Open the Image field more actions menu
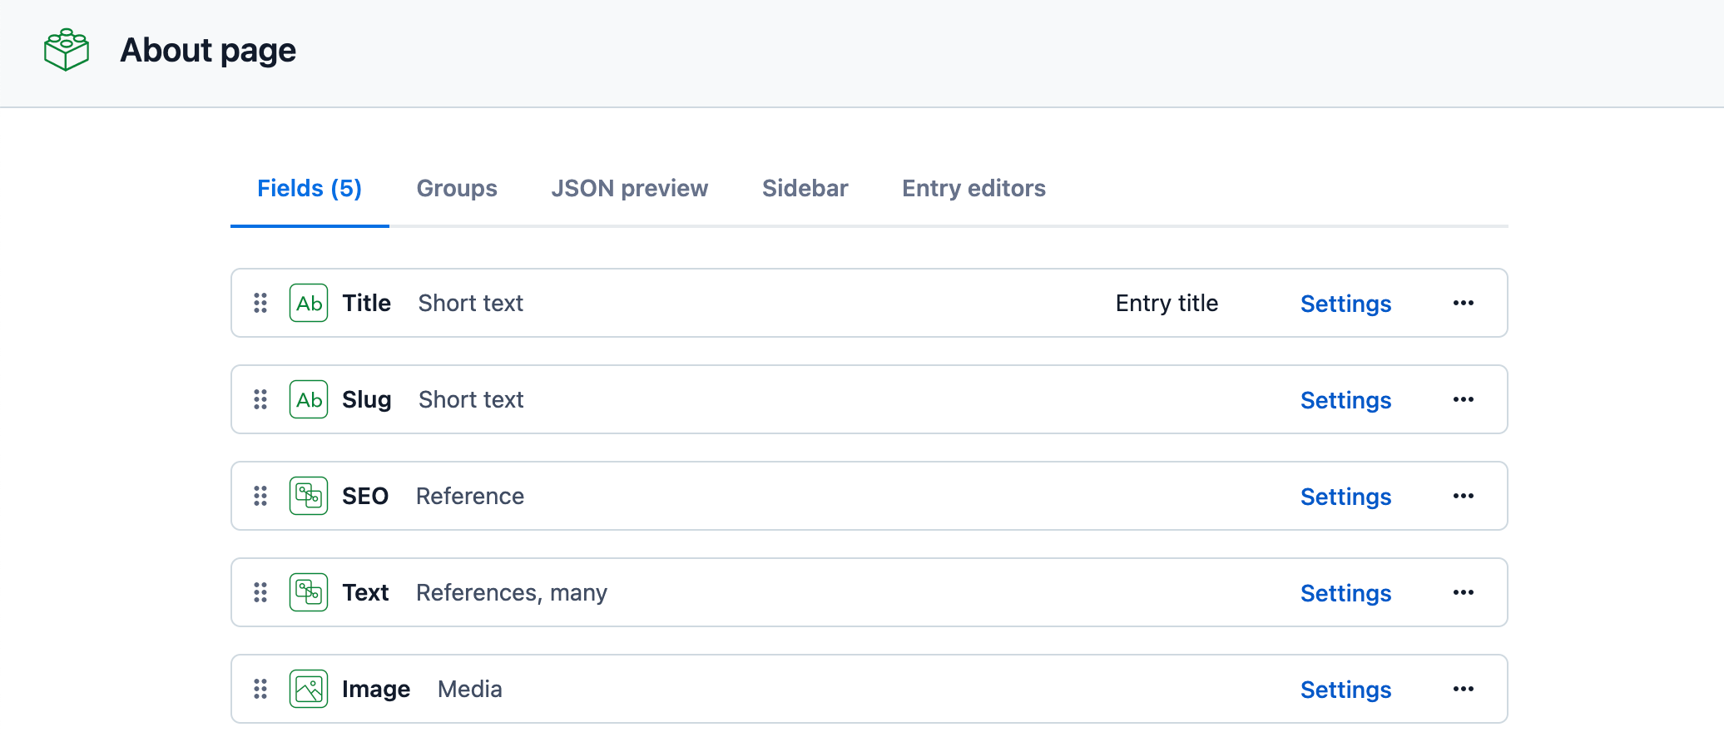Image resolution: width=1724 pixels, height=742 pixels. tap(1464, 689)
